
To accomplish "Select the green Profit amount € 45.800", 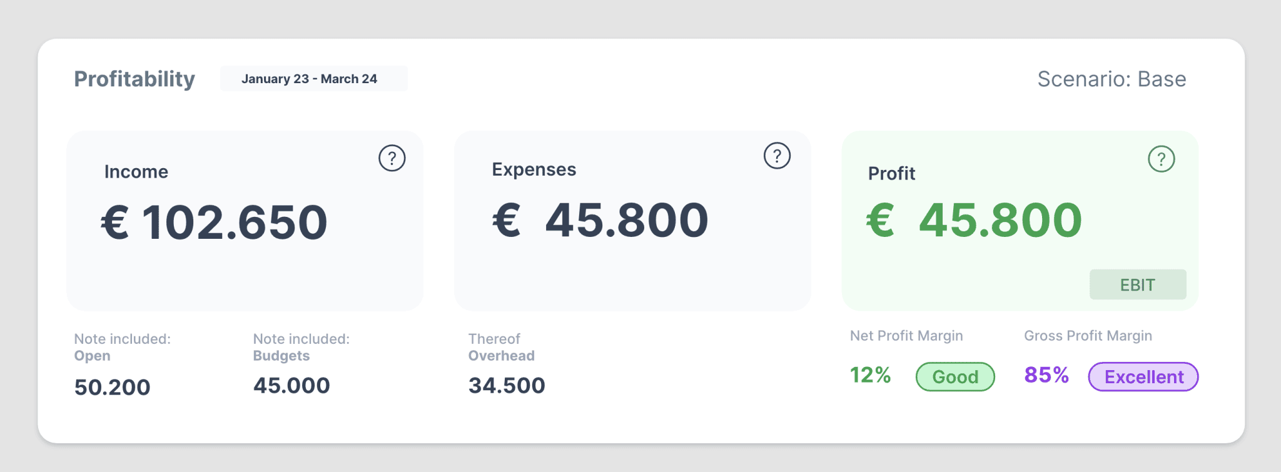I will pos(974,221).
